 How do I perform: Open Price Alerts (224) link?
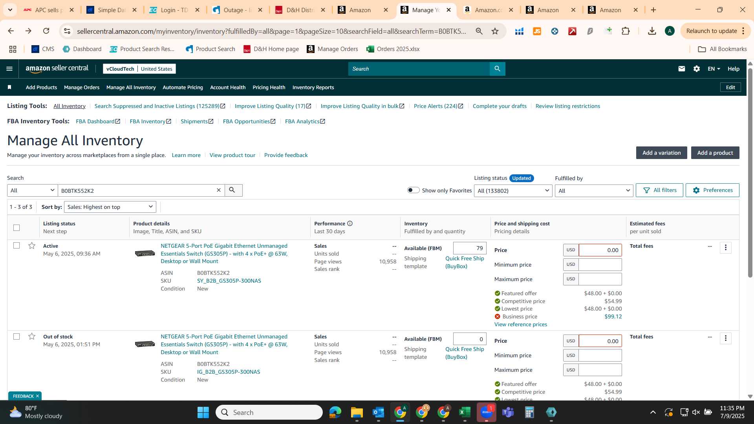pos(438,106)
